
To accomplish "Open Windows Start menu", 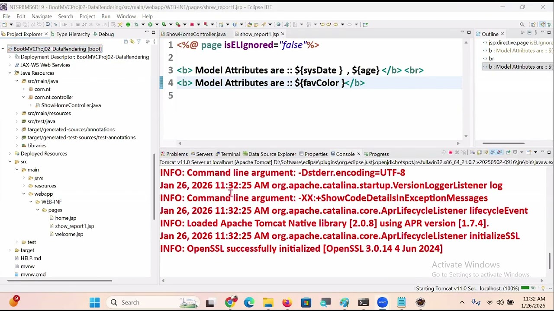I will pyautogui.click(x=94, y=302).
